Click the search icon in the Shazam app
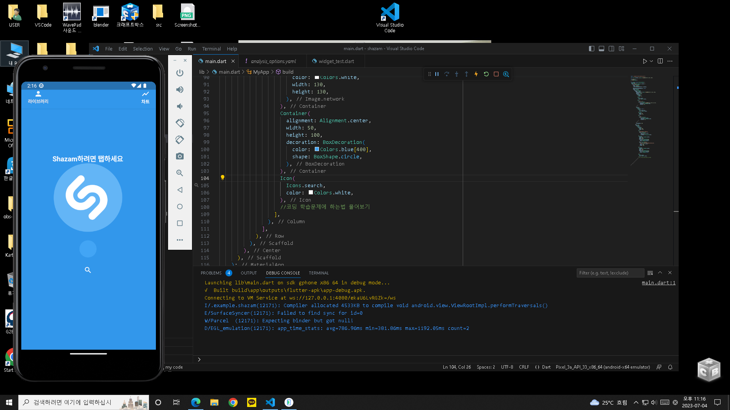This screenshot has width=730, height=410. [88, 270]
